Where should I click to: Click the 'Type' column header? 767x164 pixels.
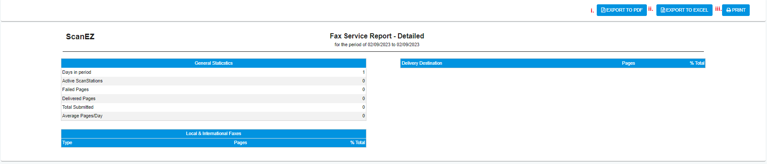click(67, 142)
